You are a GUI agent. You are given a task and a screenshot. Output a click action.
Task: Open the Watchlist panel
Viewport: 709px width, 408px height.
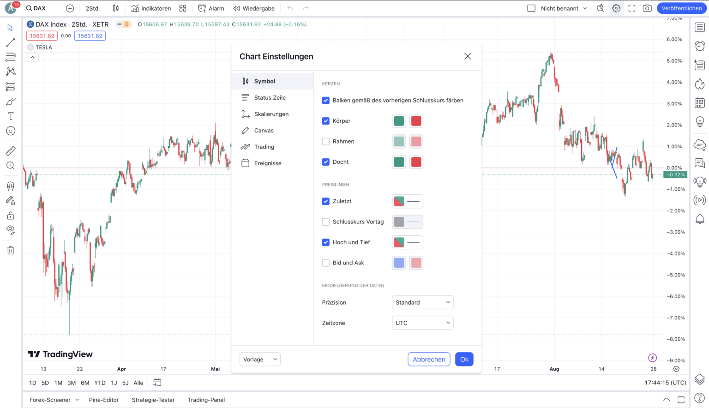tap(699, 27)
